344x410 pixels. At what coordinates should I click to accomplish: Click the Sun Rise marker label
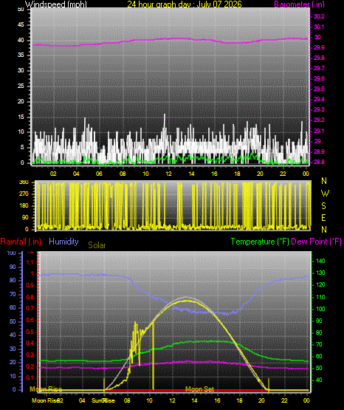point(103,400)
